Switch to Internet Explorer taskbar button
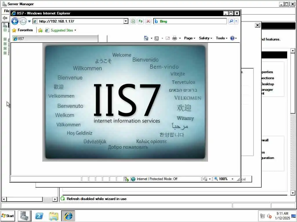297x222 pixels. pyautogui.click(x=68, y=216)
